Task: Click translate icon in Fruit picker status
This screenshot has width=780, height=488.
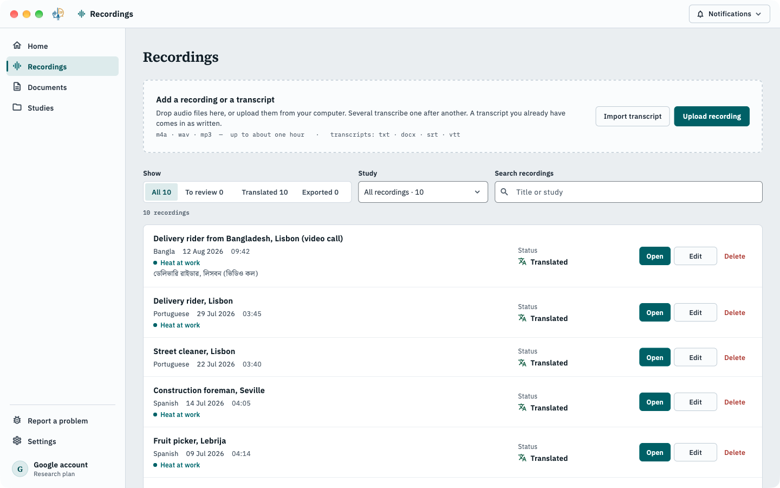Action: pyautogui.click(x=522, y=458)
